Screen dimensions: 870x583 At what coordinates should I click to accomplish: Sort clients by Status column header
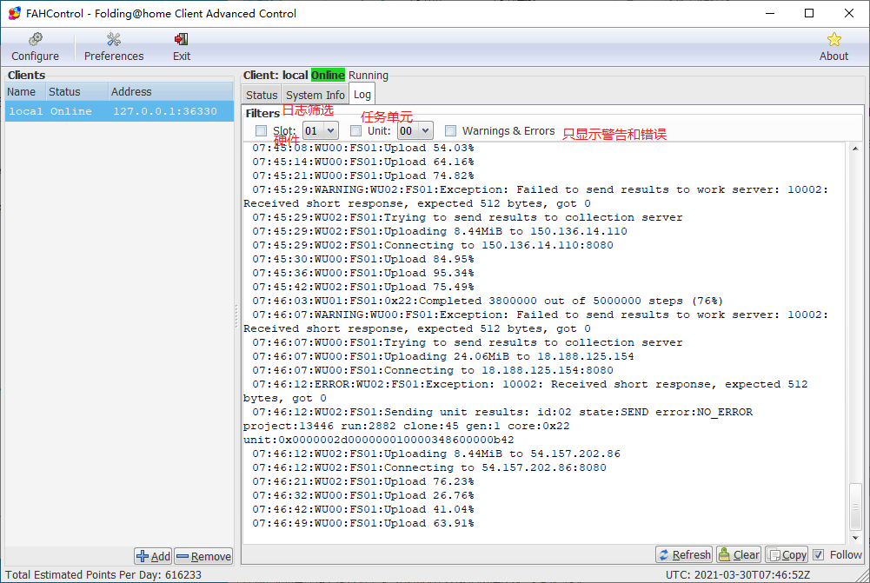(x=76, y=91)
